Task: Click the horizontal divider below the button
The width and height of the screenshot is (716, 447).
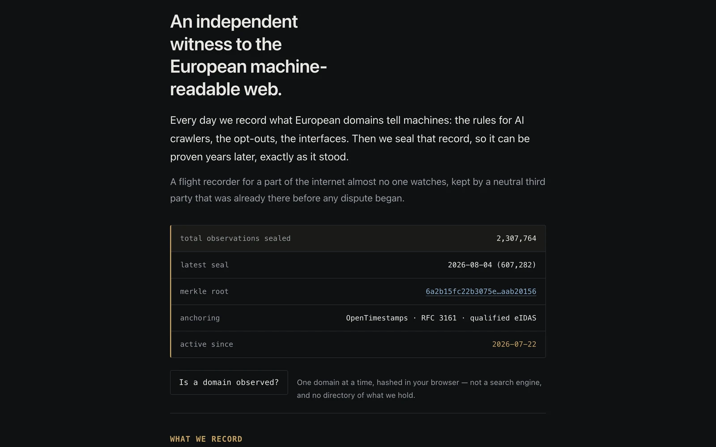Action: pos(358,413)
